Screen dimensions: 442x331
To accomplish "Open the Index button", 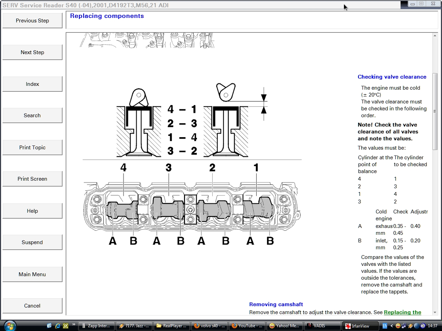I will tap(32, 84).
